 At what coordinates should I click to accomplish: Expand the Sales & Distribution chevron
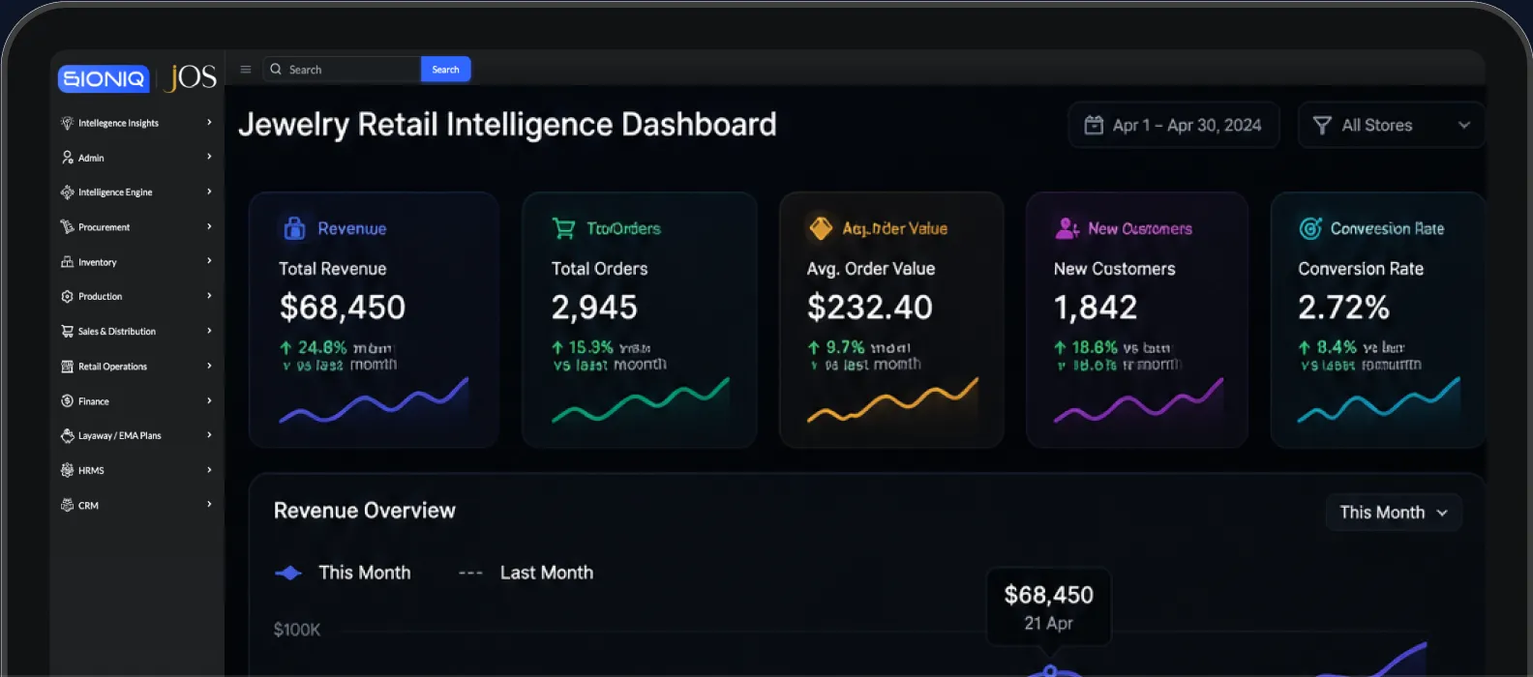pyautogui.click(x=209, y=331)
